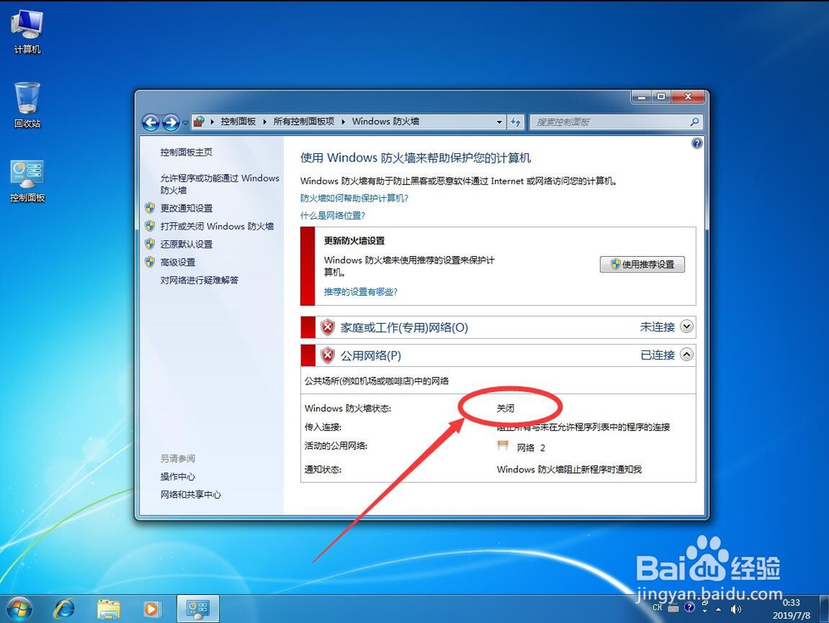Click the search magnifier icon

point(695,122)
